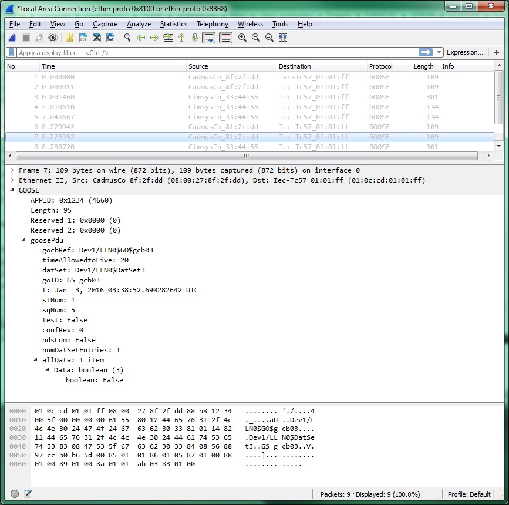Click the Profile: Default status entry

point(469,494)
